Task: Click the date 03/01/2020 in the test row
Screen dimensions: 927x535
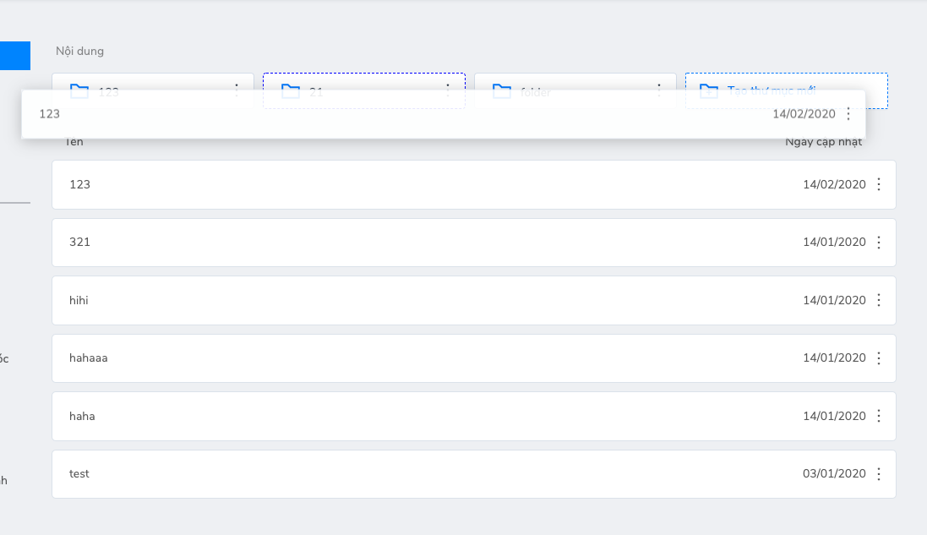Action: point(834,473)
